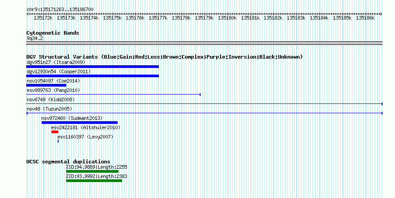Click the esv989763 (Pang2010) label
The image size is (395, 198).
click(x=53, y=90)
